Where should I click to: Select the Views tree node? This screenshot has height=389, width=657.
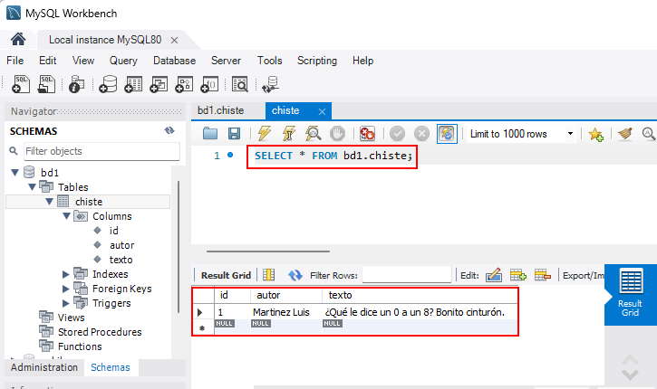(x=71, y=318)
